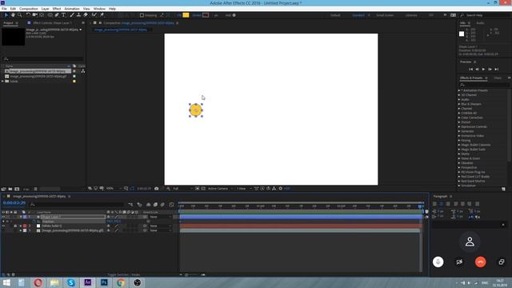This screenshot has width=512, height=288.
Task: Select the Pen tool
Action: 57,15
